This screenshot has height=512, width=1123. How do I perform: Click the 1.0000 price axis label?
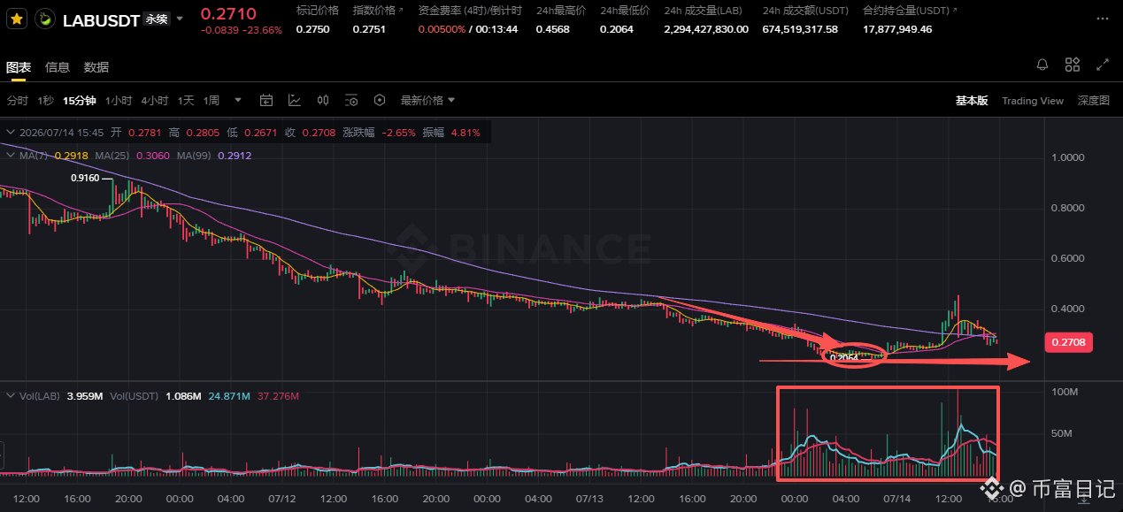click(x=1066, y=157)
